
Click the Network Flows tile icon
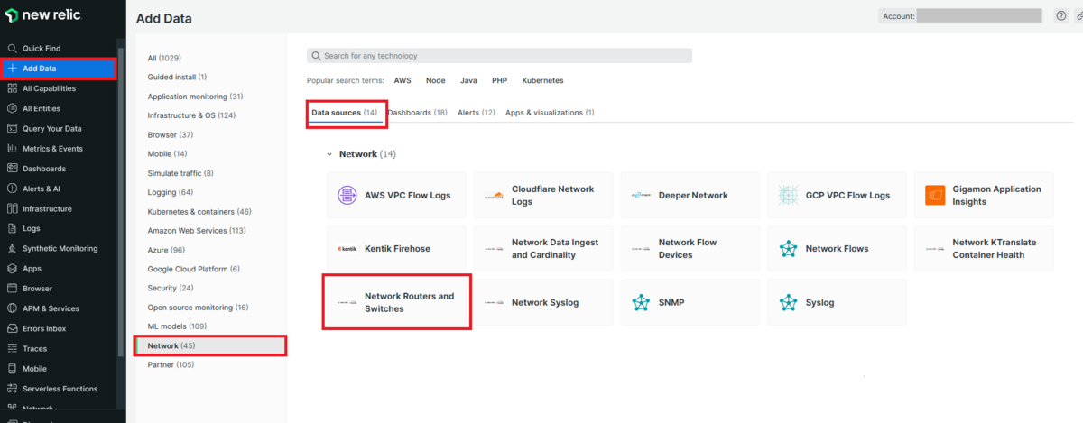click(788, 249)
